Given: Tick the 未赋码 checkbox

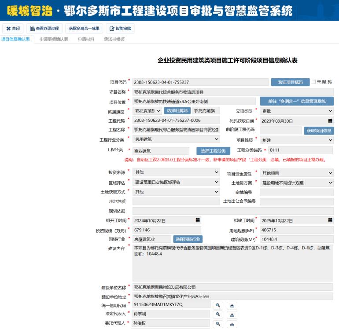Looking at the screenshot, I should pos(314,82).
